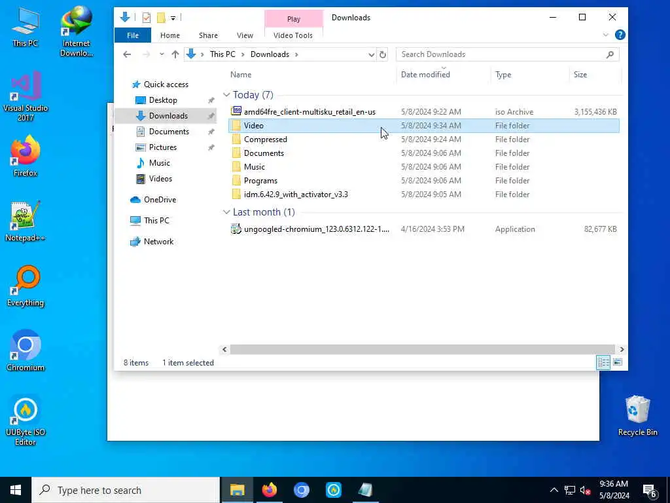
Task: Open This PC desktop icon
Action: [26, 27]
